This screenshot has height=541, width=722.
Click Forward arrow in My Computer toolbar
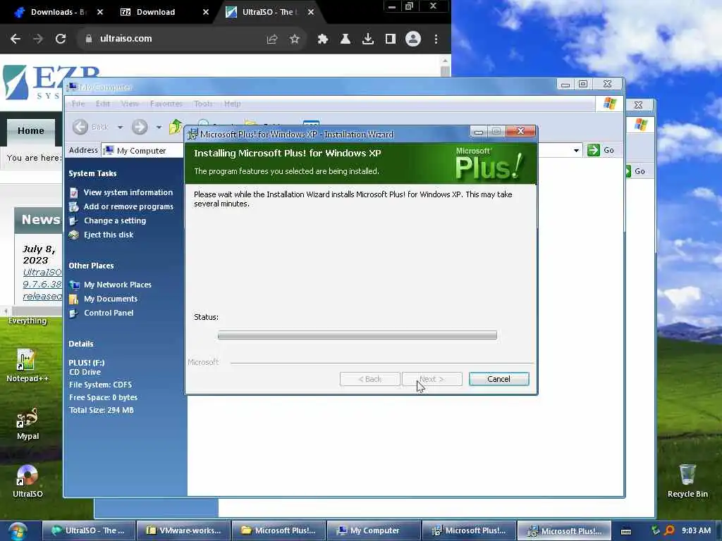[x=140, y=127]
